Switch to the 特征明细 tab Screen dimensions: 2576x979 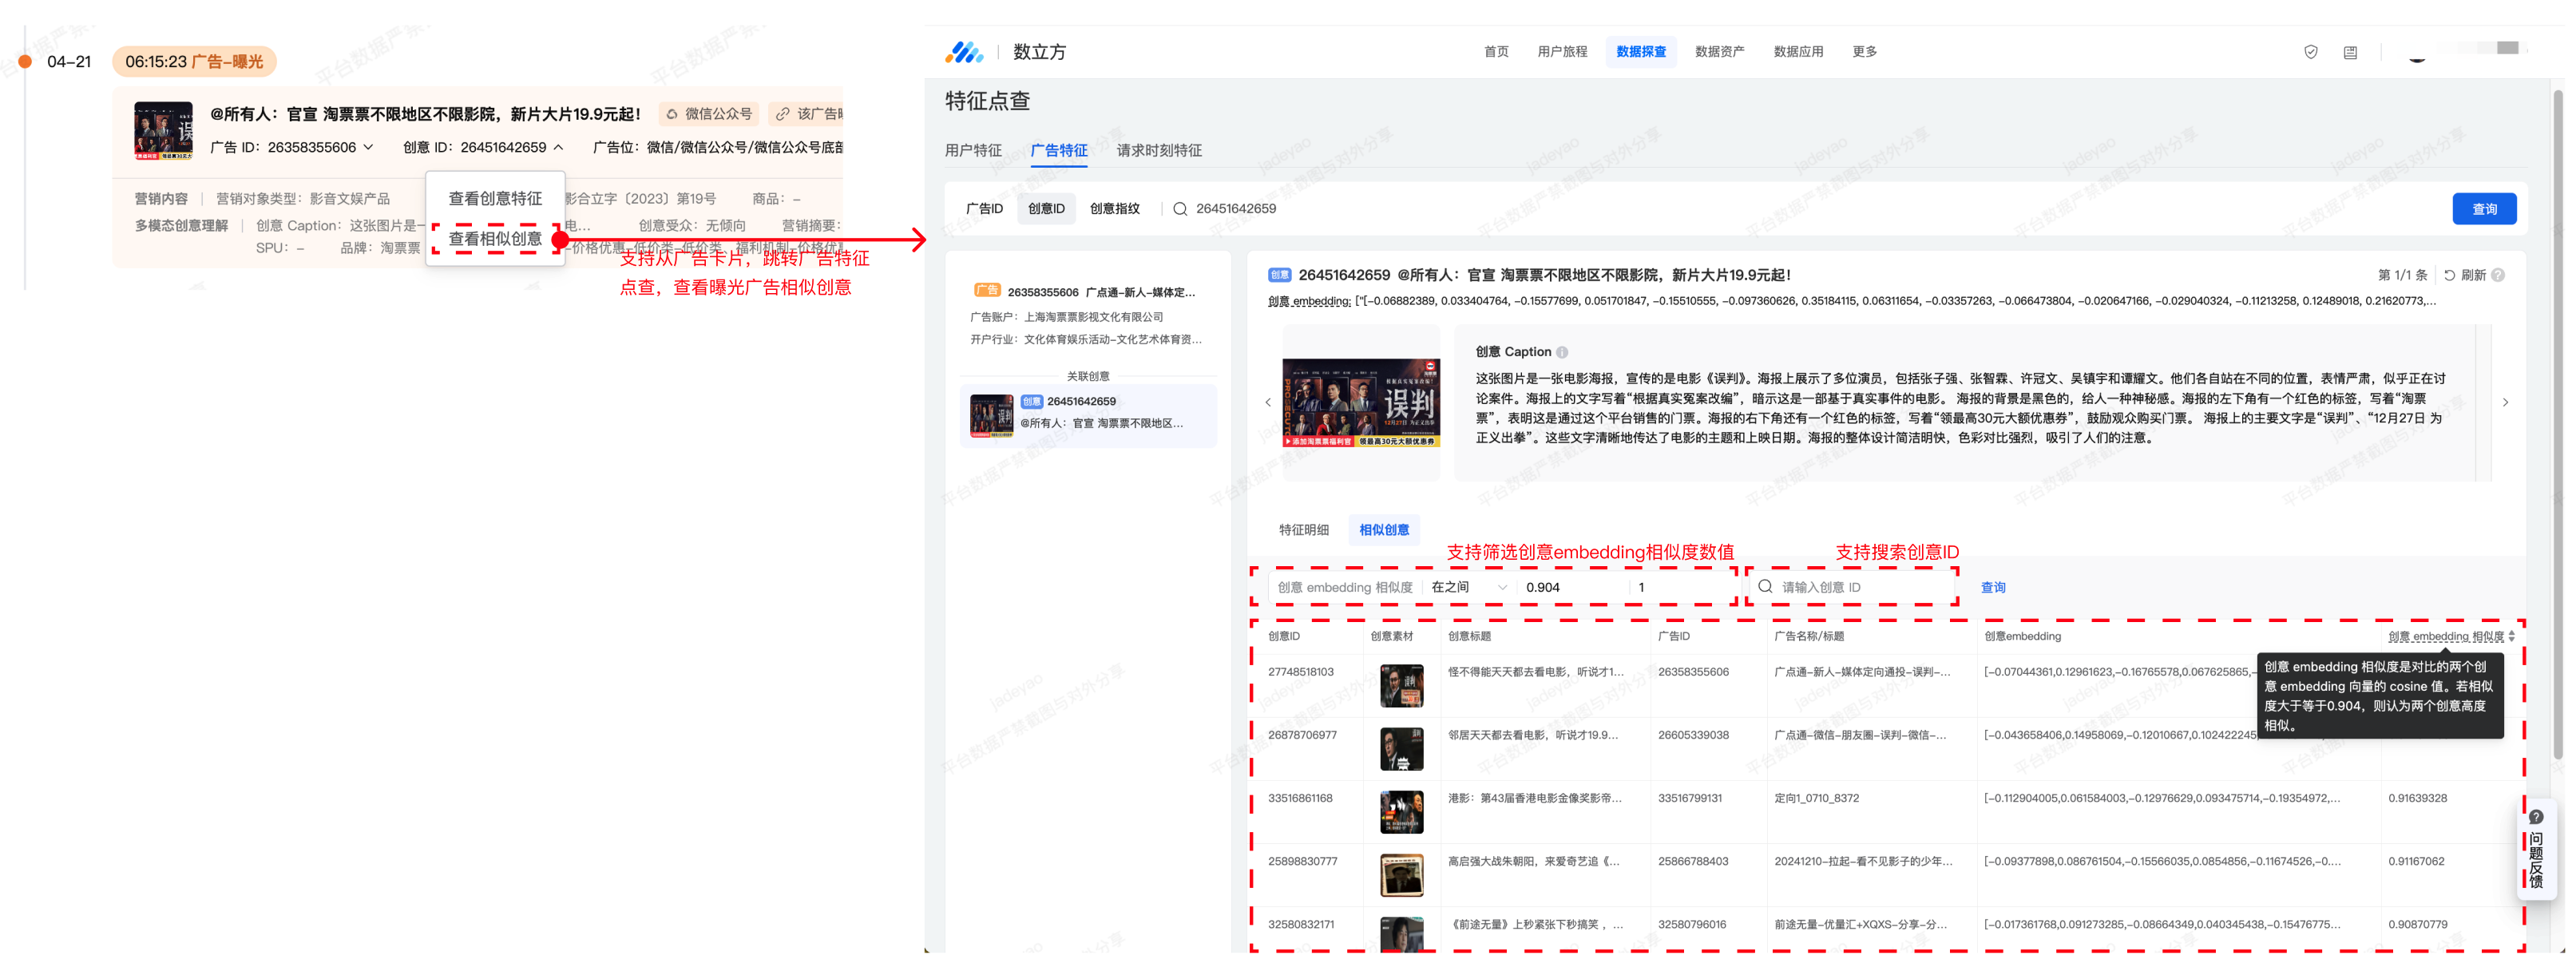click(1303, 530)
